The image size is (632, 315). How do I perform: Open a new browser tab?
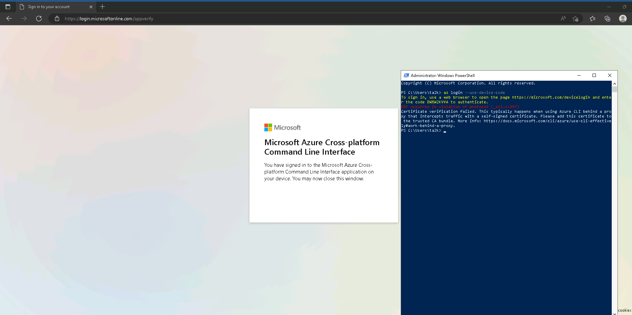102,6
